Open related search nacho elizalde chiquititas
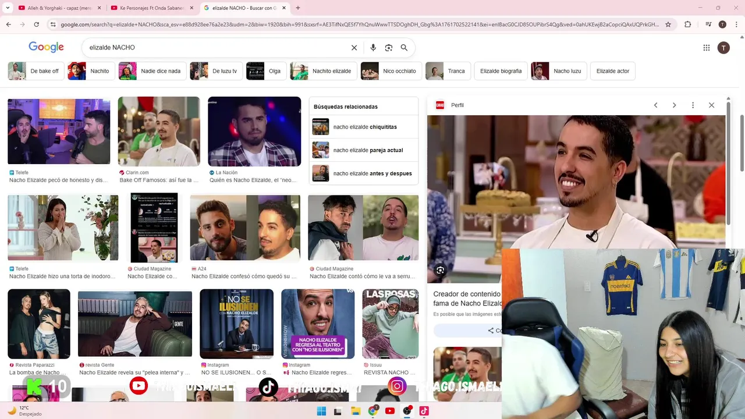This screenshot has height=419, width=745. (x=364, y=127)
